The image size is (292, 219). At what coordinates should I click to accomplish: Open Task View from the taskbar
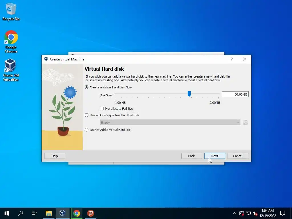tap(34, 213)
